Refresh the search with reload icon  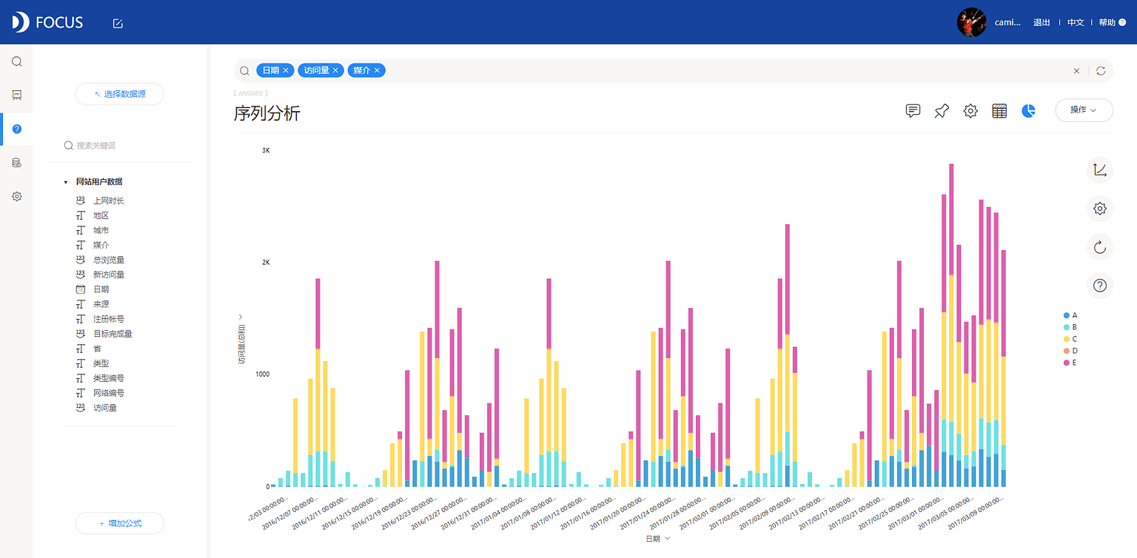[x=1101, y=71]
